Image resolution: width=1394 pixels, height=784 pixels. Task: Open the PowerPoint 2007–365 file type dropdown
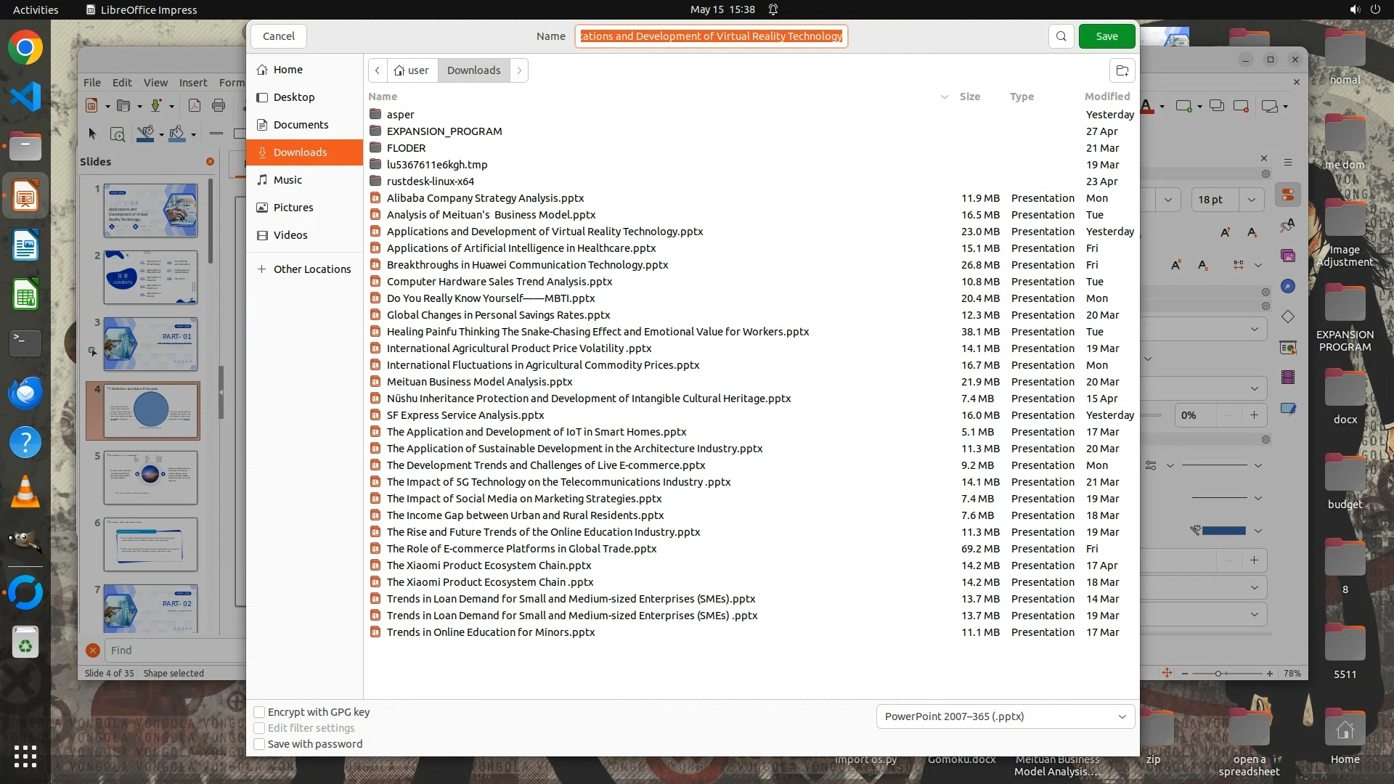(x=1005, y=716)
